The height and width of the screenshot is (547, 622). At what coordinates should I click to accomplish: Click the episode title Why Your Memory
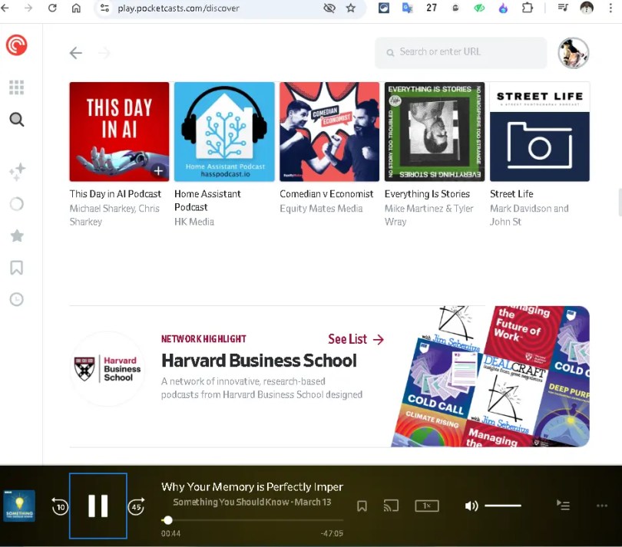click(x=253, y=486)
